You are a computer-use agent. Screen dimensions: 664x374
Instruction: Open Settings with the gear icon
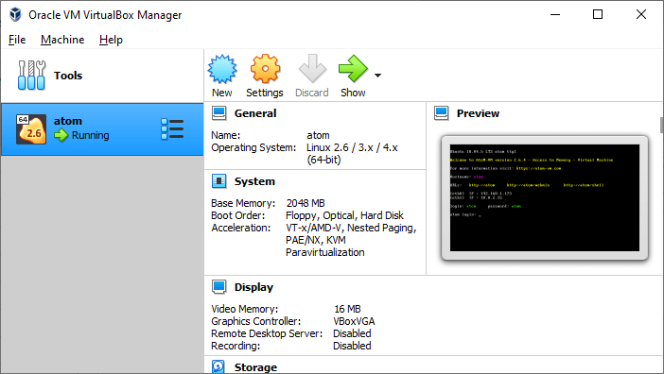click(265, 68)
